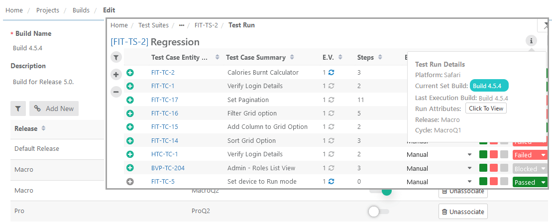Click the filter icon above Release column
This screenshot has width=552, height=224.
(x=18, y=108)
